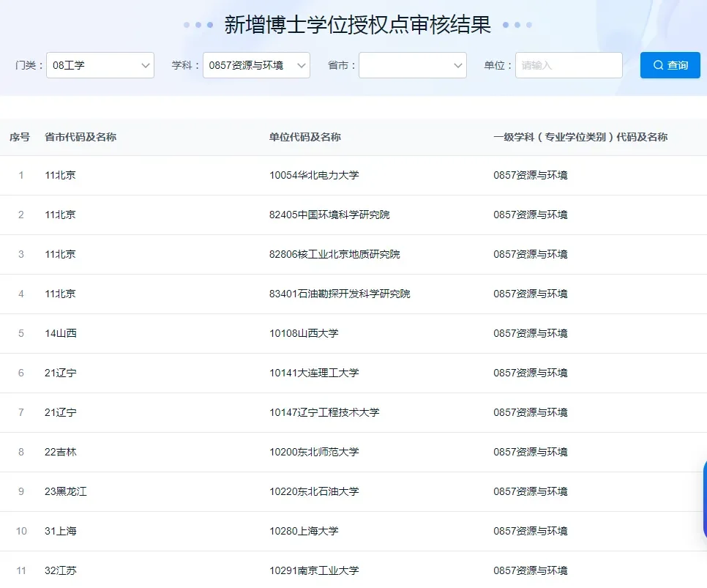Click province cell 21辽宁 in row 7
This screenshot has width=707, height=588.
[61, 412]
